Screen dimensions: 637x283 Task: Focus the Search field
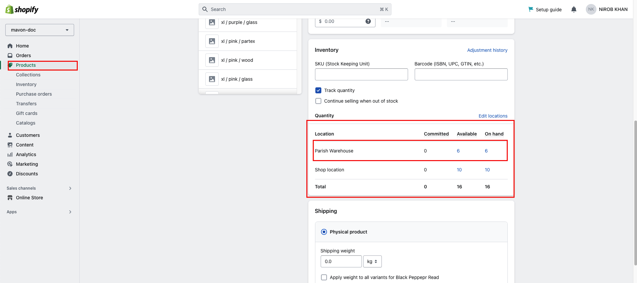click(x=295, y=9)
